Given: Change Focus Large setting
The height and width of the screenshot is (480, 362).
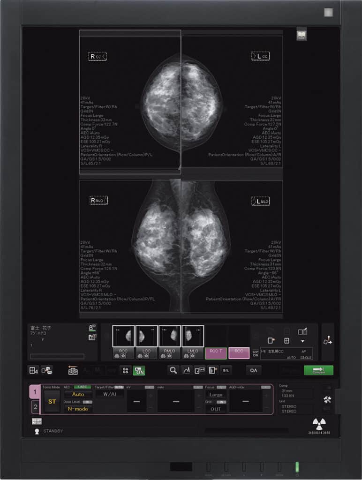Looking at the screenshot, I should tap(216, 395).
